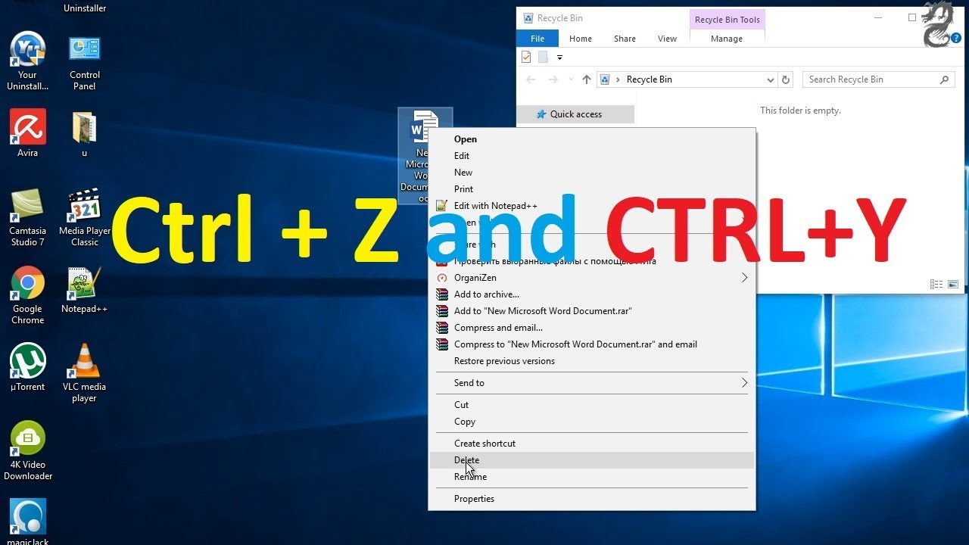Choose Create shortcut entry
The height and width of the screenshot is (545, 969).
[x=592, y=444]
